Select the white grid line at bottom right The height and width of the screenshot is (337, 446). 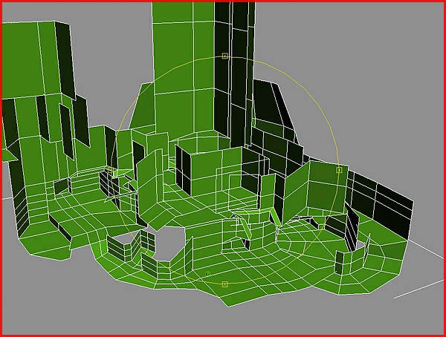point(420,289)
